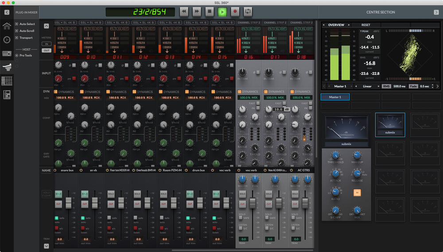Click the Play button in transport
The image size is (443, 252).
click(222, 12)
